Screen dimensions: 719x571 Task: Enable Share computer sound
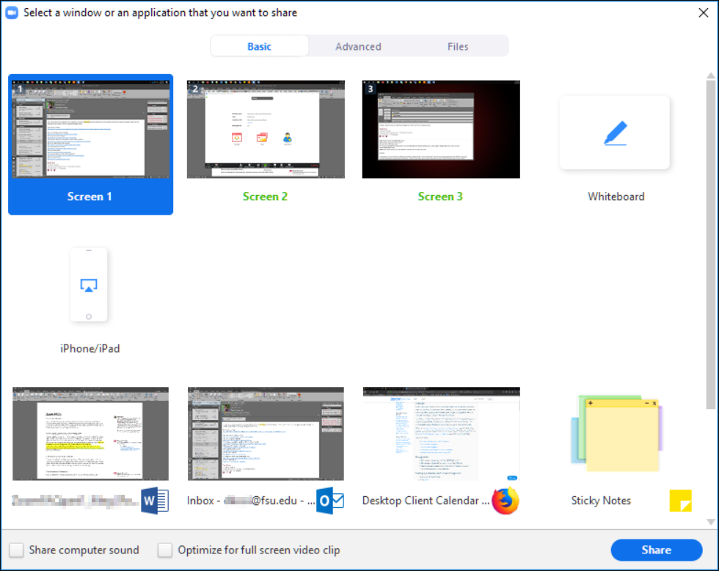point(15,550)
